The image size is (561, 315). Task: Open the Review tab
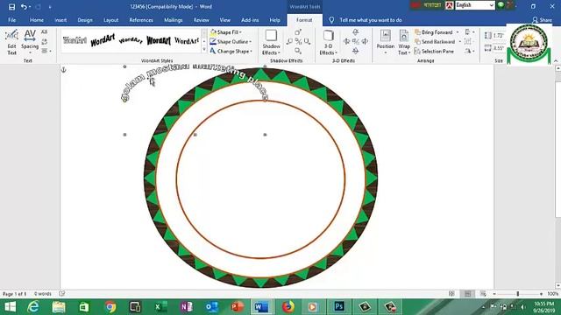(x=201, y=20)
